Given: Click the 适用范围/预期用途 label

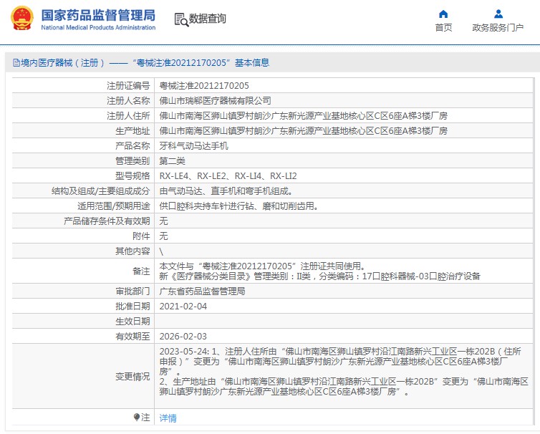Looking at the screenshot, I should pos(114,206).
